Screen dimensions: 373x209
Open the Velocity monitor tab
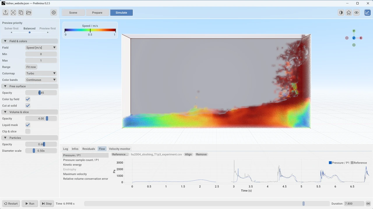point(119,149)
